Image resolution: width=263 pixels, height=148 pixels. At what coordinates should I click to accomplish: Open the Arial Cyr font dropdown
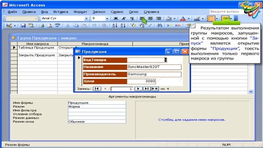coord(86,18)
